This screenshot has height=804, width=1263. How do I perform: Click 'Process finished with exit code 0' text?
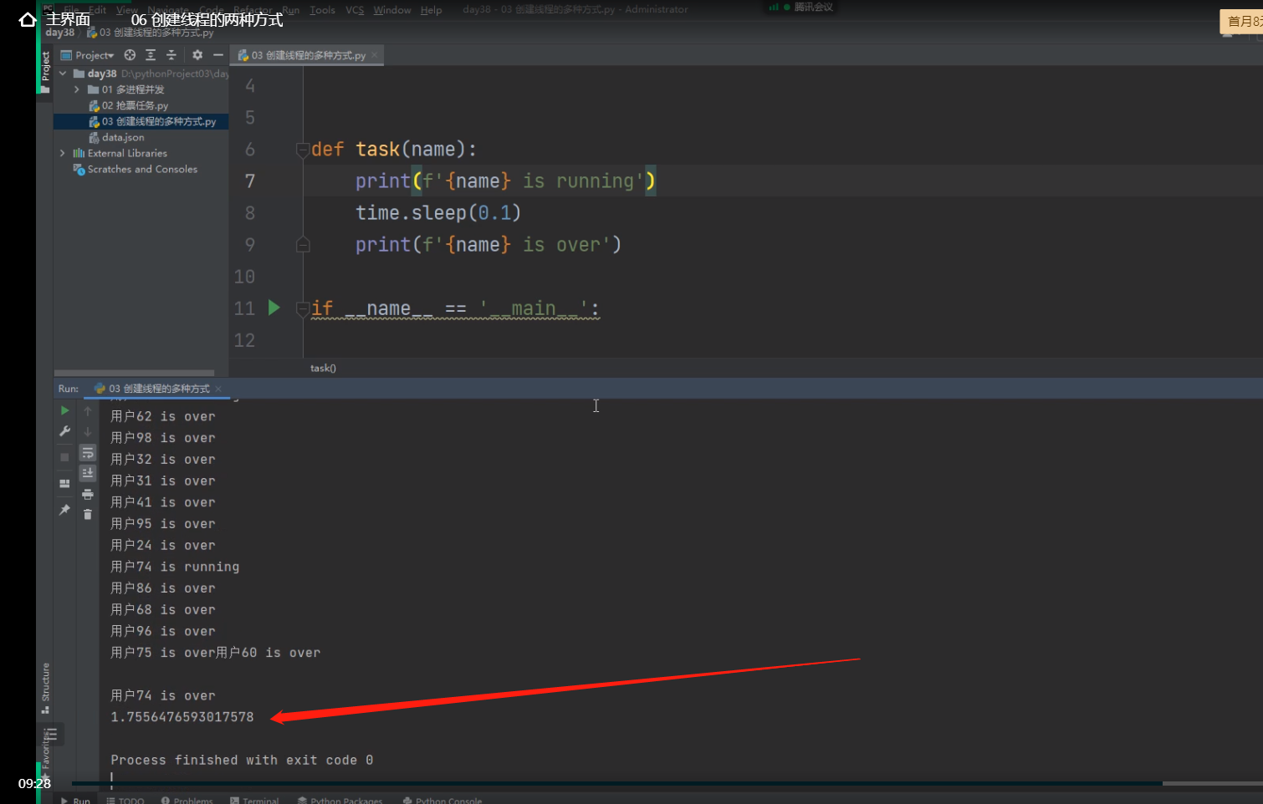point(242,760)
